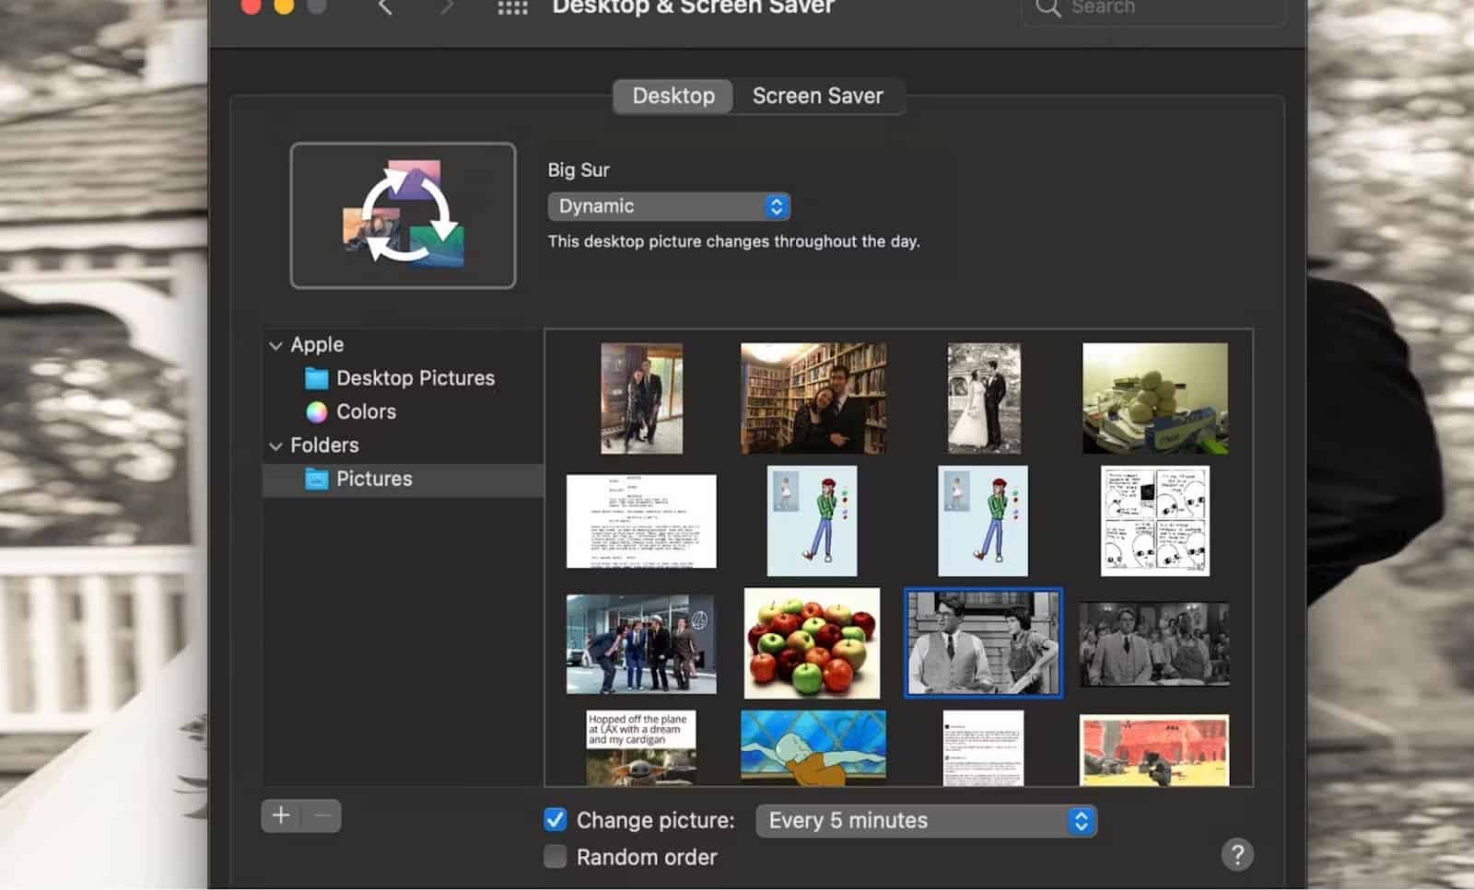This screenshot has width=1474, height=890.
Task: Add a folder with the plus button
Action: 281,815
